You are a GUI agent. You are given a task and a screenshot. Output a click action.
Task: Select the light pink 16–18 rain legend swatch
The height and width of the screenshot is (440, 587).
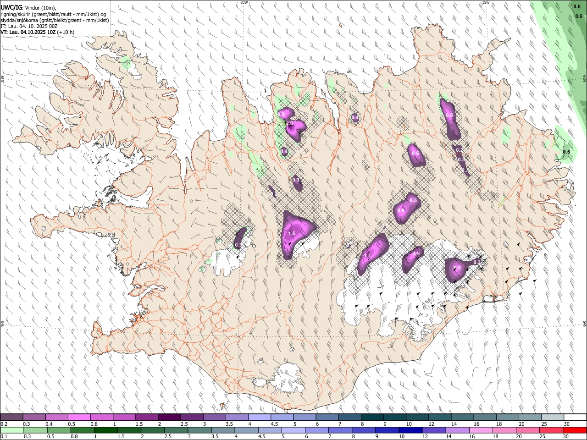point(480,430)
